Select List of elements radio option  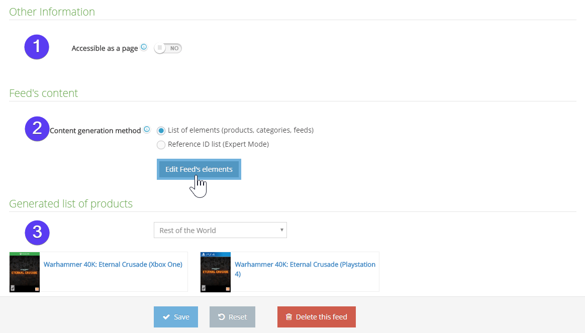point(161,131)
